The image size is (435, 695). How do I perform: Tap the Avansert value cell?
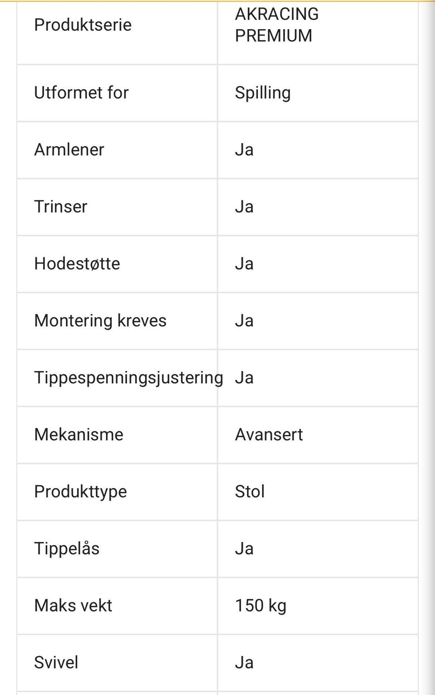click(269, 435)
